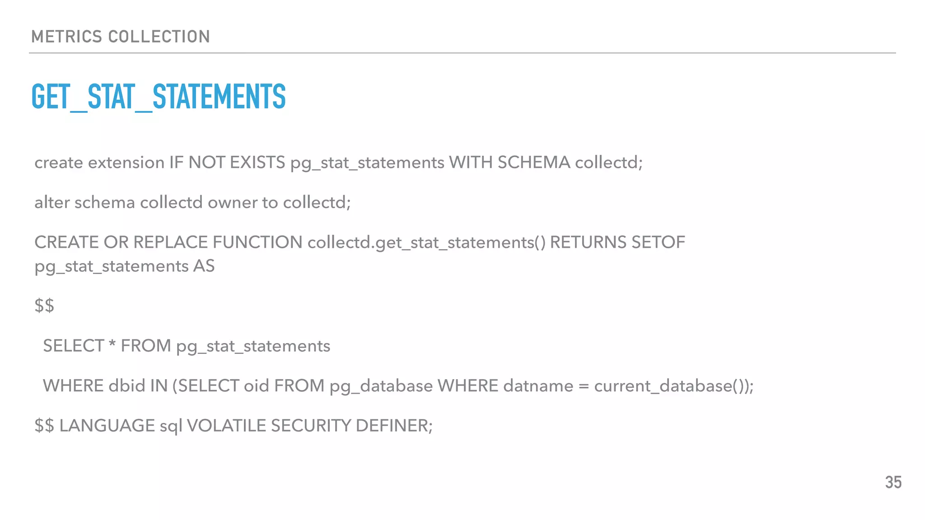Click the asterisk in the SELECT statement
925x520 pixels.
point(112,345)
